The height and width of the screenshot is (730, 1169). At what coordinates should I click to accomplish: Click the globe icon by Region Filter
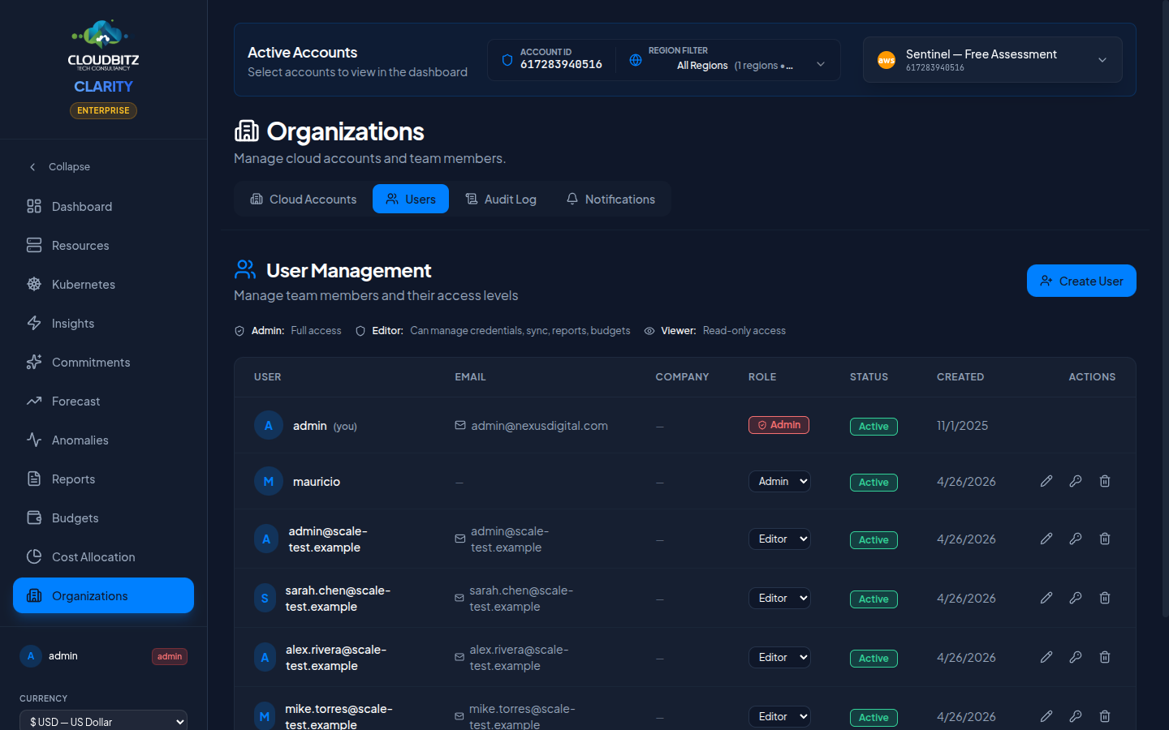pyautogui.click(x=636, y=60)
